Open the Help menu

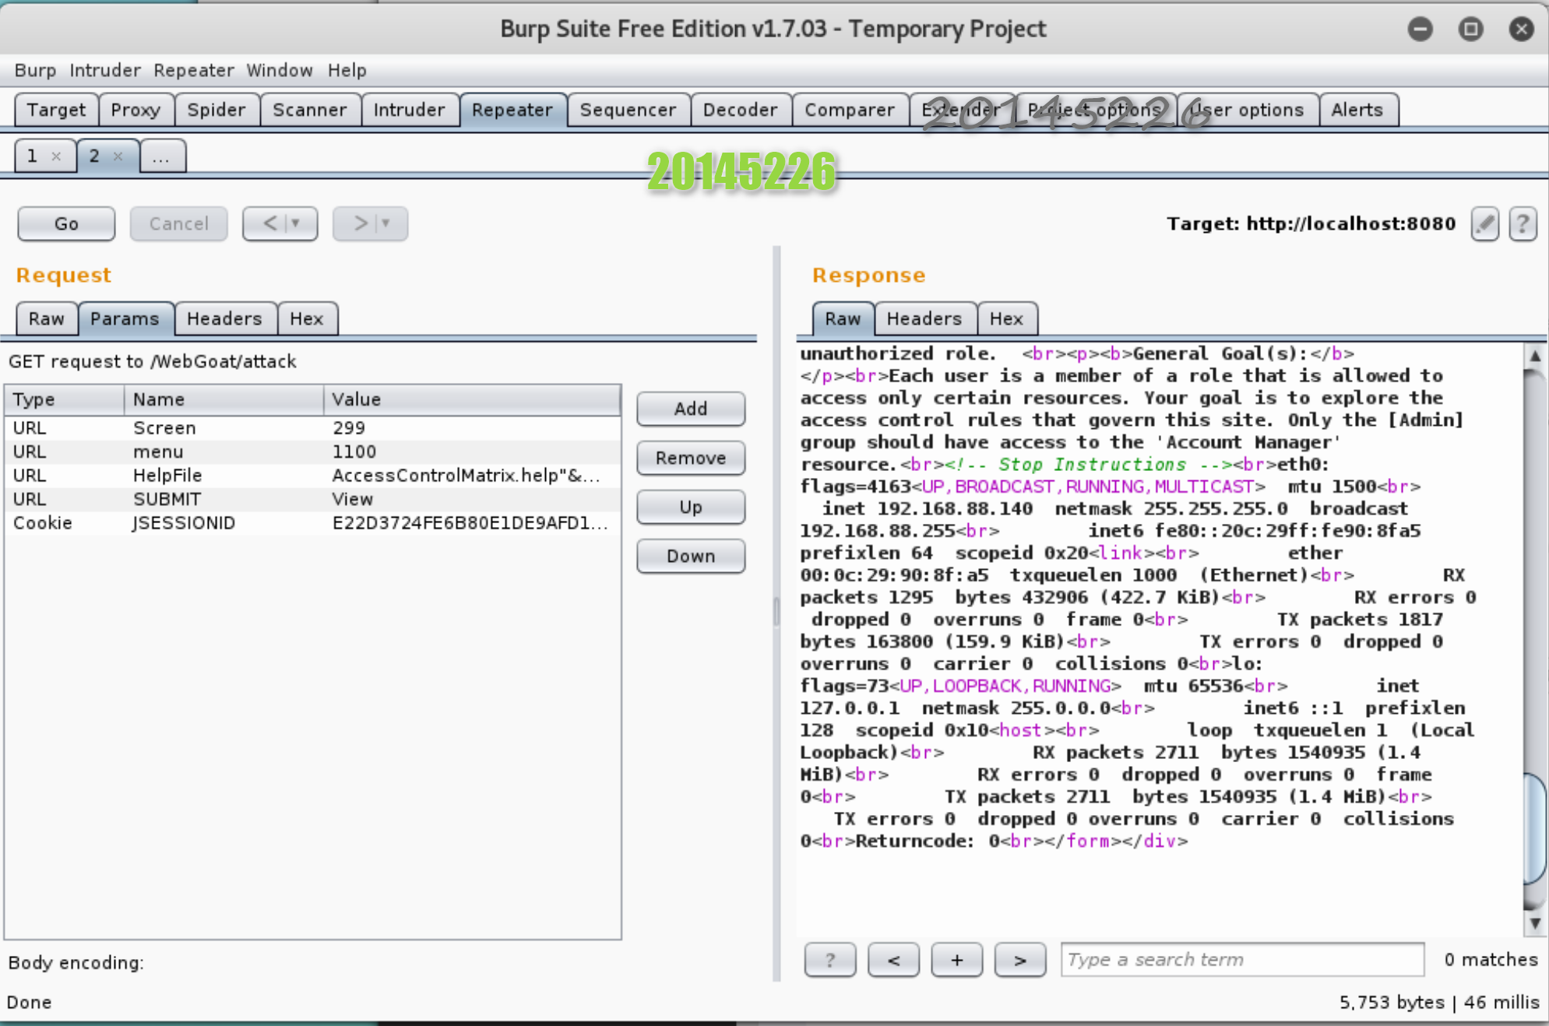click(347, 71)
